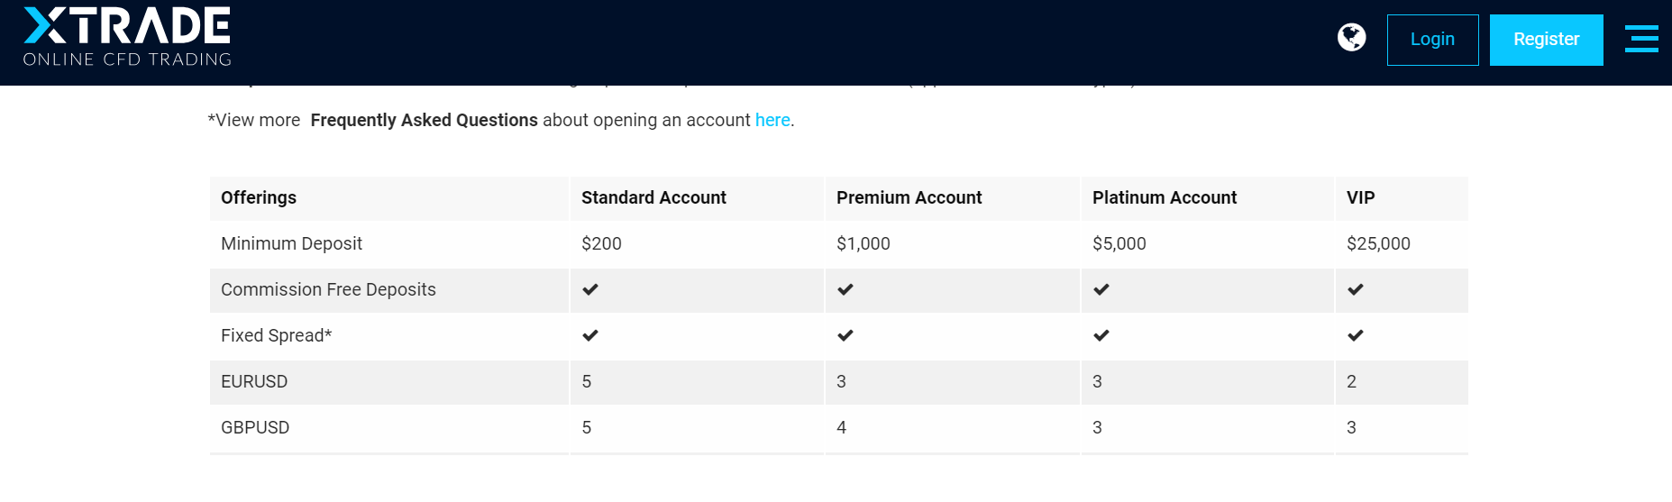The height and width of the screenshot is (502, 1672).
Task: Click Premium Account Commission Free Deposits checkmark
Action: coord(845,289)
